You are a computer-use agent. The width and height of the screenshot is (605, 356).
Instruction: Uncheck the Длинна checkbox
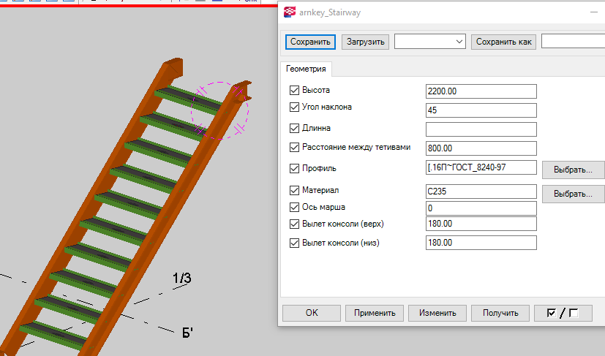click(x=295, y=128)
